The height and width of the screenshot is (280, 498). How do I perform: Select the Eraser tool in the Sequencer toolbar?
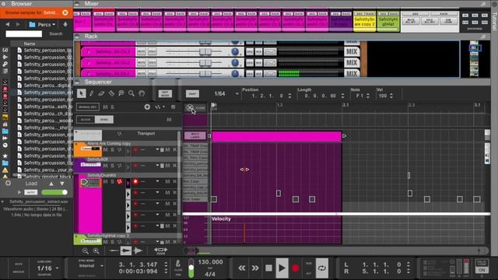point(101,93)
